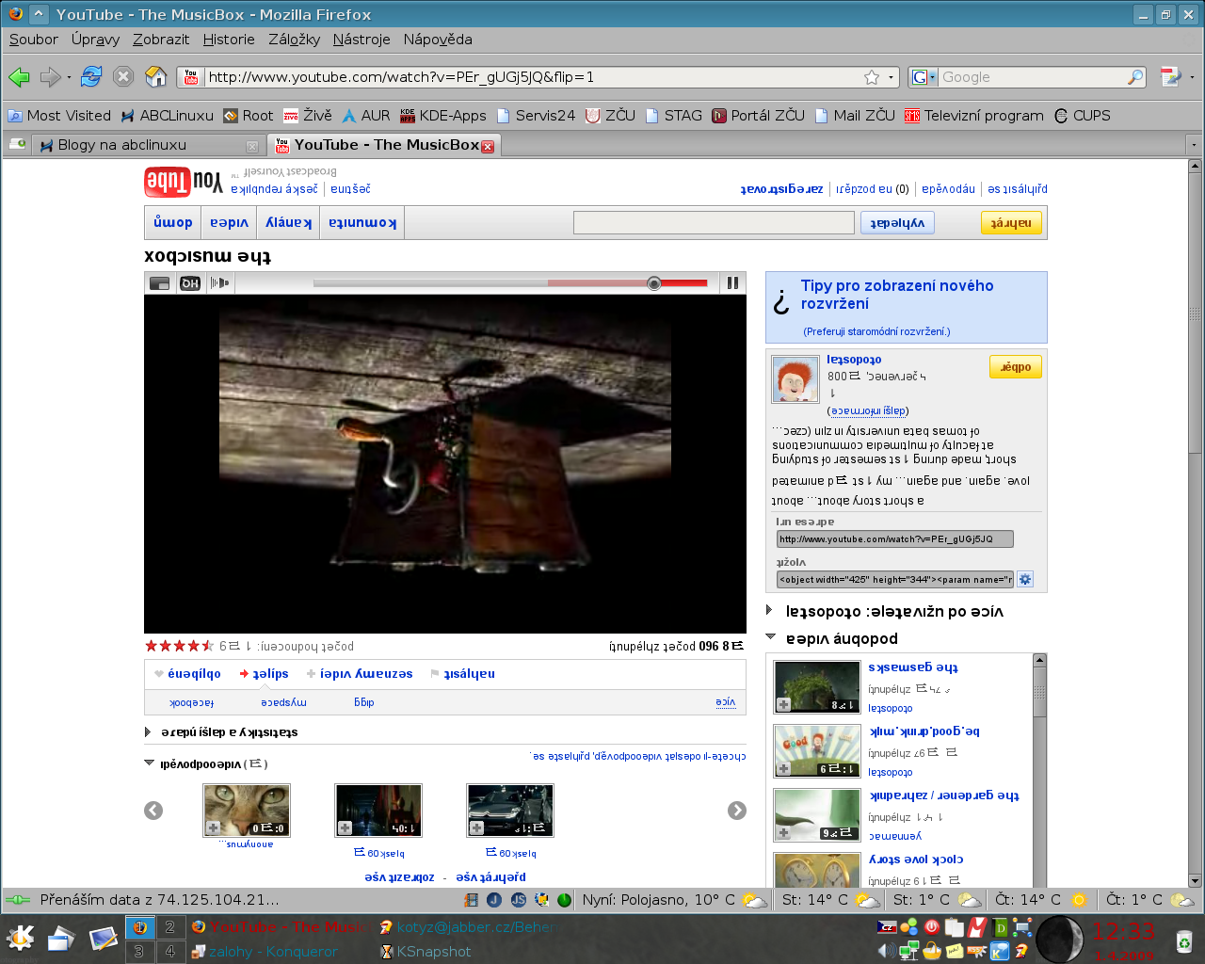Toggle the HQ quality button in player
The height and width of the screenshot is (964, 1205).
(x=190, y=282)
